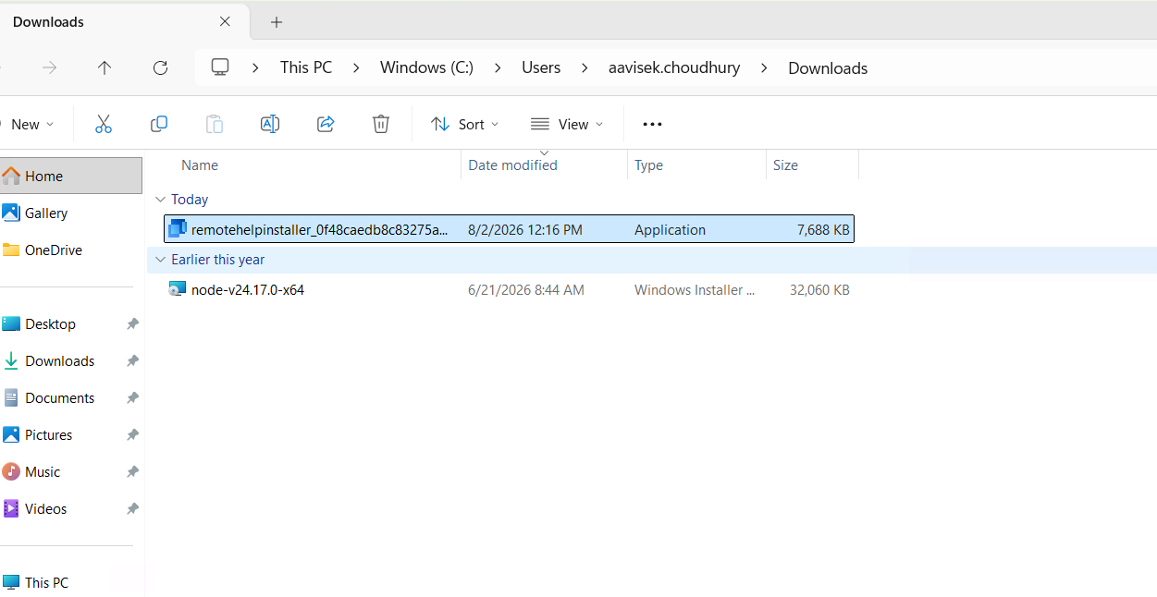Click the Paste clipboard icon
The width and height of the screenshot is (1157, 597).
215,124
